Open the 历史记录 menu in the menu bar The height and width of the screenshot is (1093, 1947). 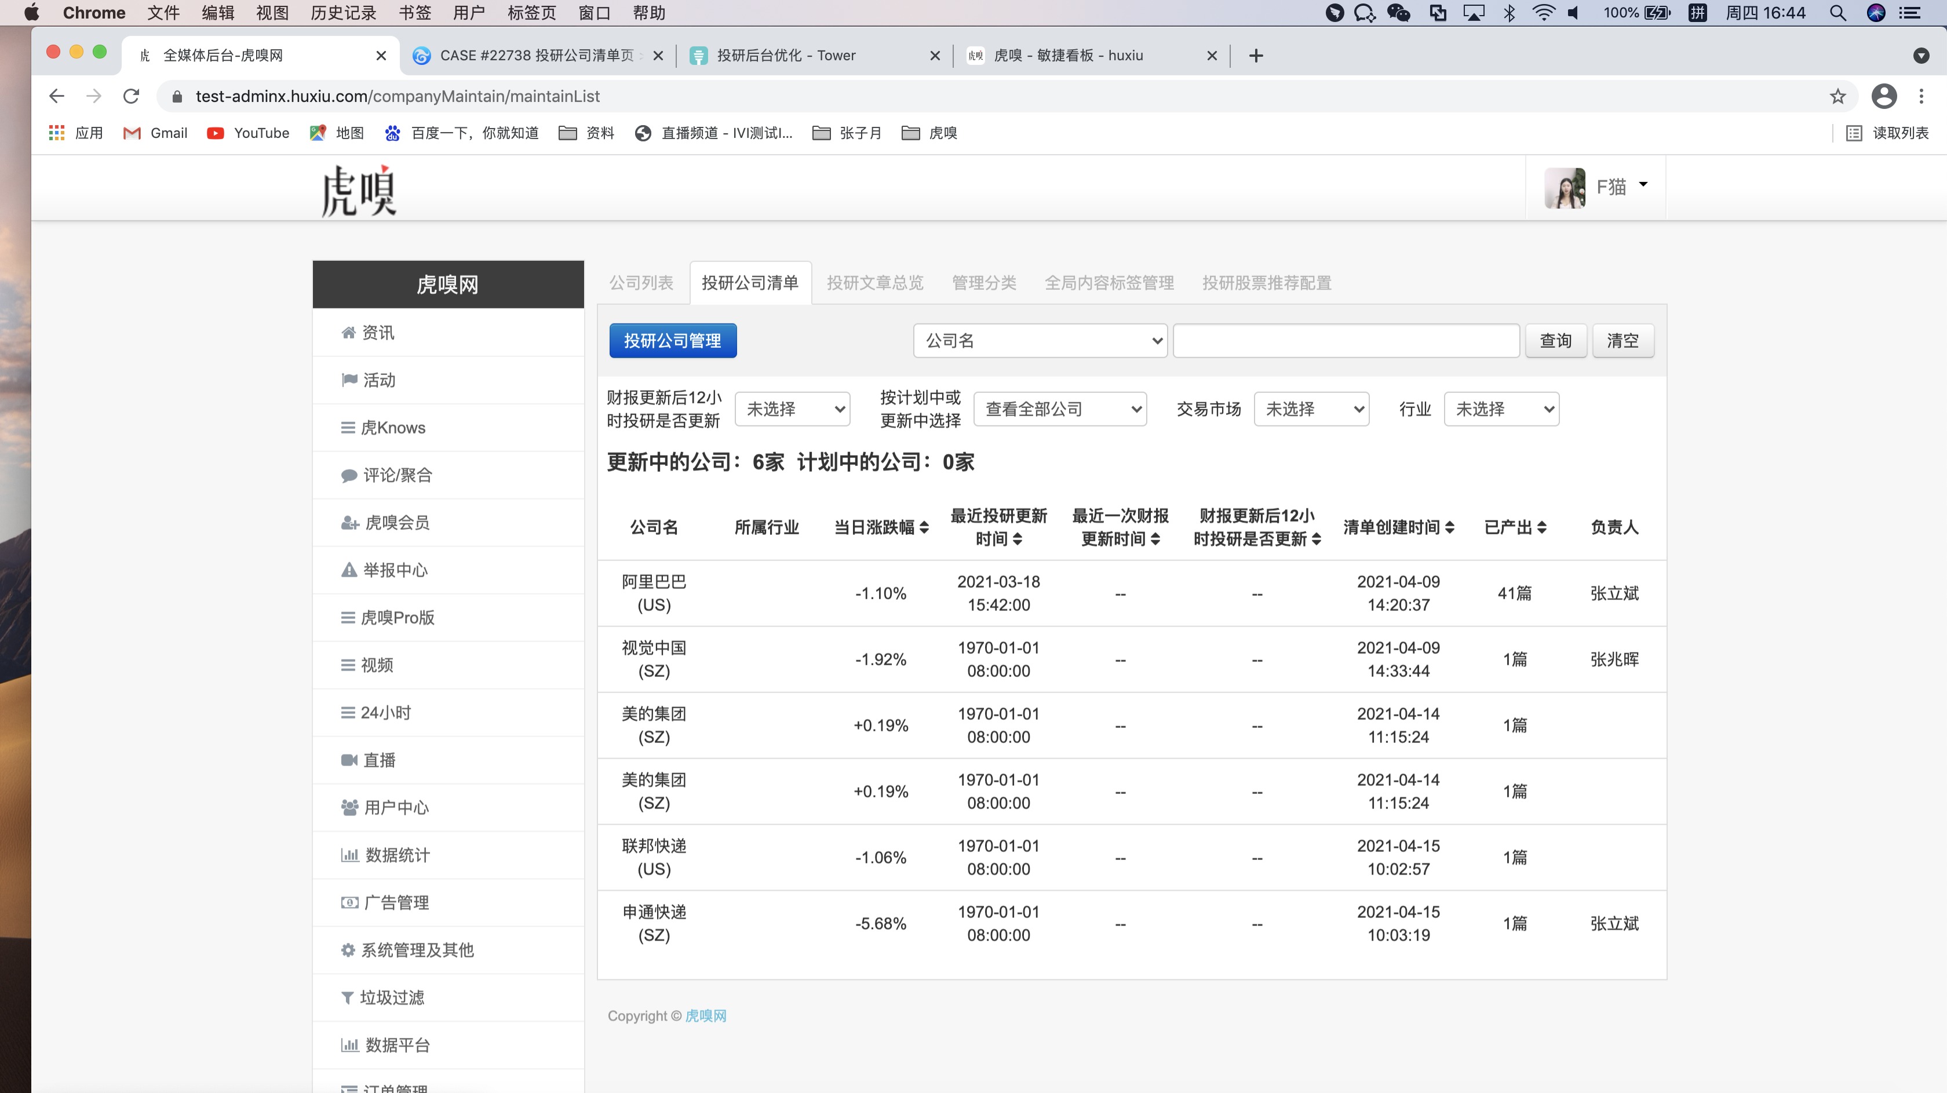click(344, 13)
